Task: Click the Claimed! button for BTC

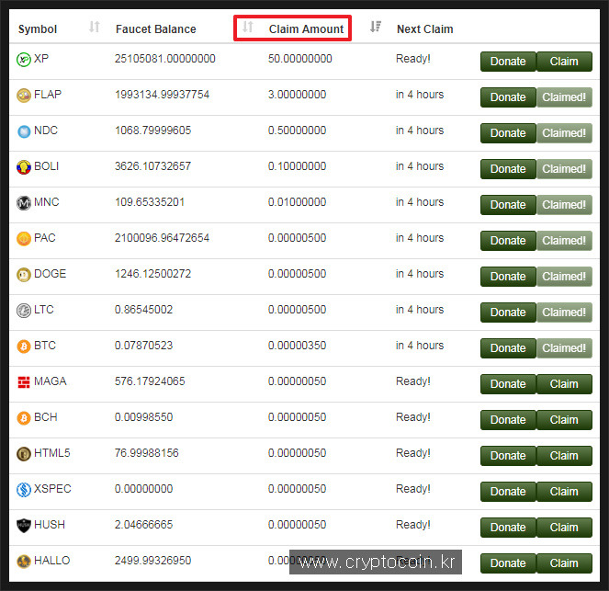Action: point(564,348)
